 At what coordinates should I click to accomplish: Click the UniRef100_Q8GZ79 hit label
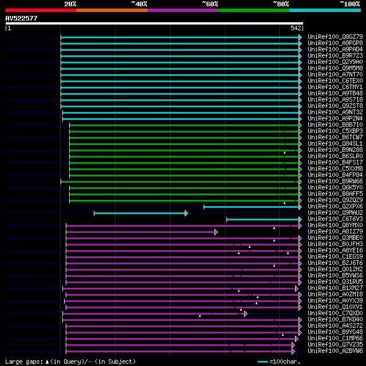(x=335, y=37)
